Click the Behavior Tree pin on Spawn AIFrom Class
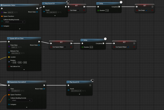Screen dimensions: 164x110 9,52
